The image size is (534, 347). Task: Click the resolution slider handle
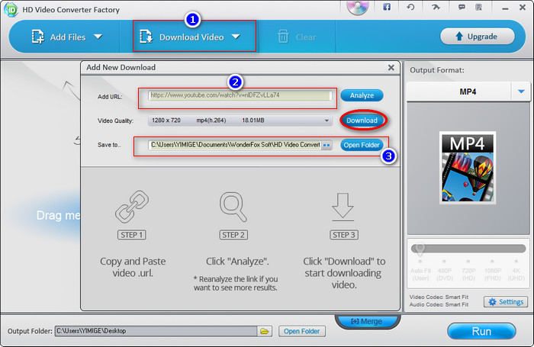(420, 249)
